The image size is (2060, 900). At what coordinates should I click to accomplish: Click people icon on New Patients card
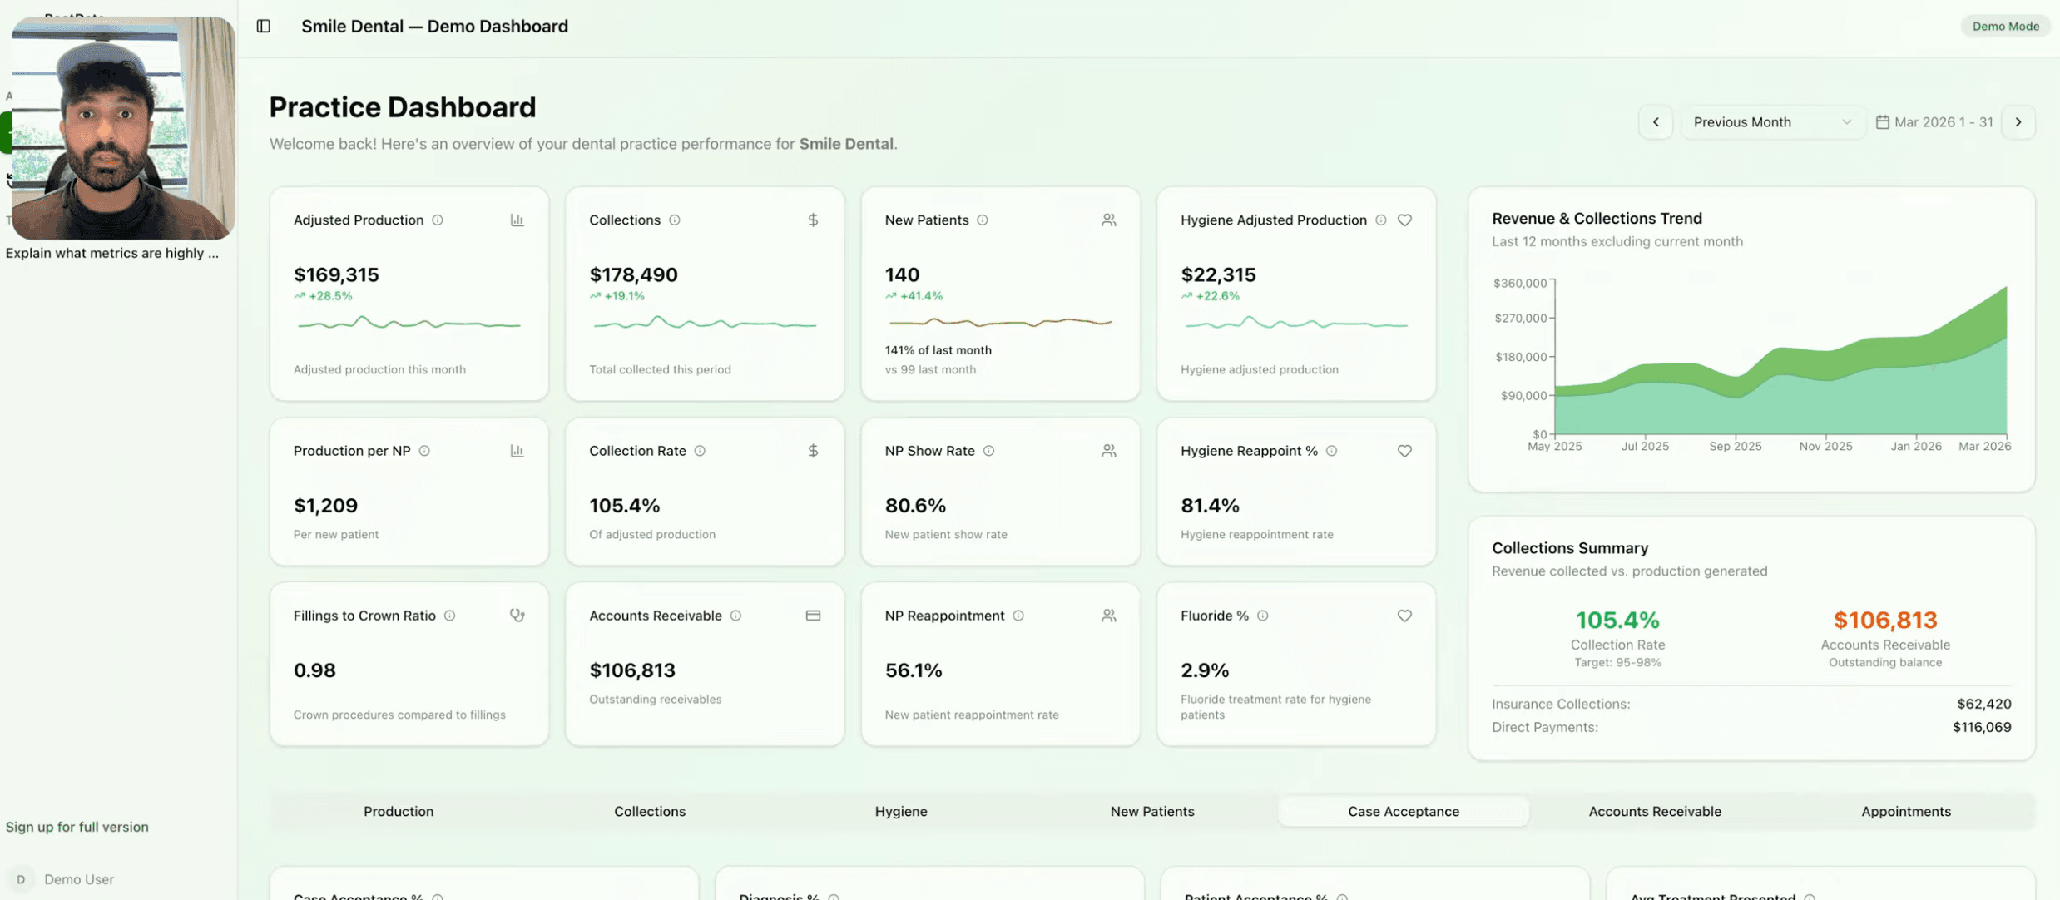click(1108, 220)
